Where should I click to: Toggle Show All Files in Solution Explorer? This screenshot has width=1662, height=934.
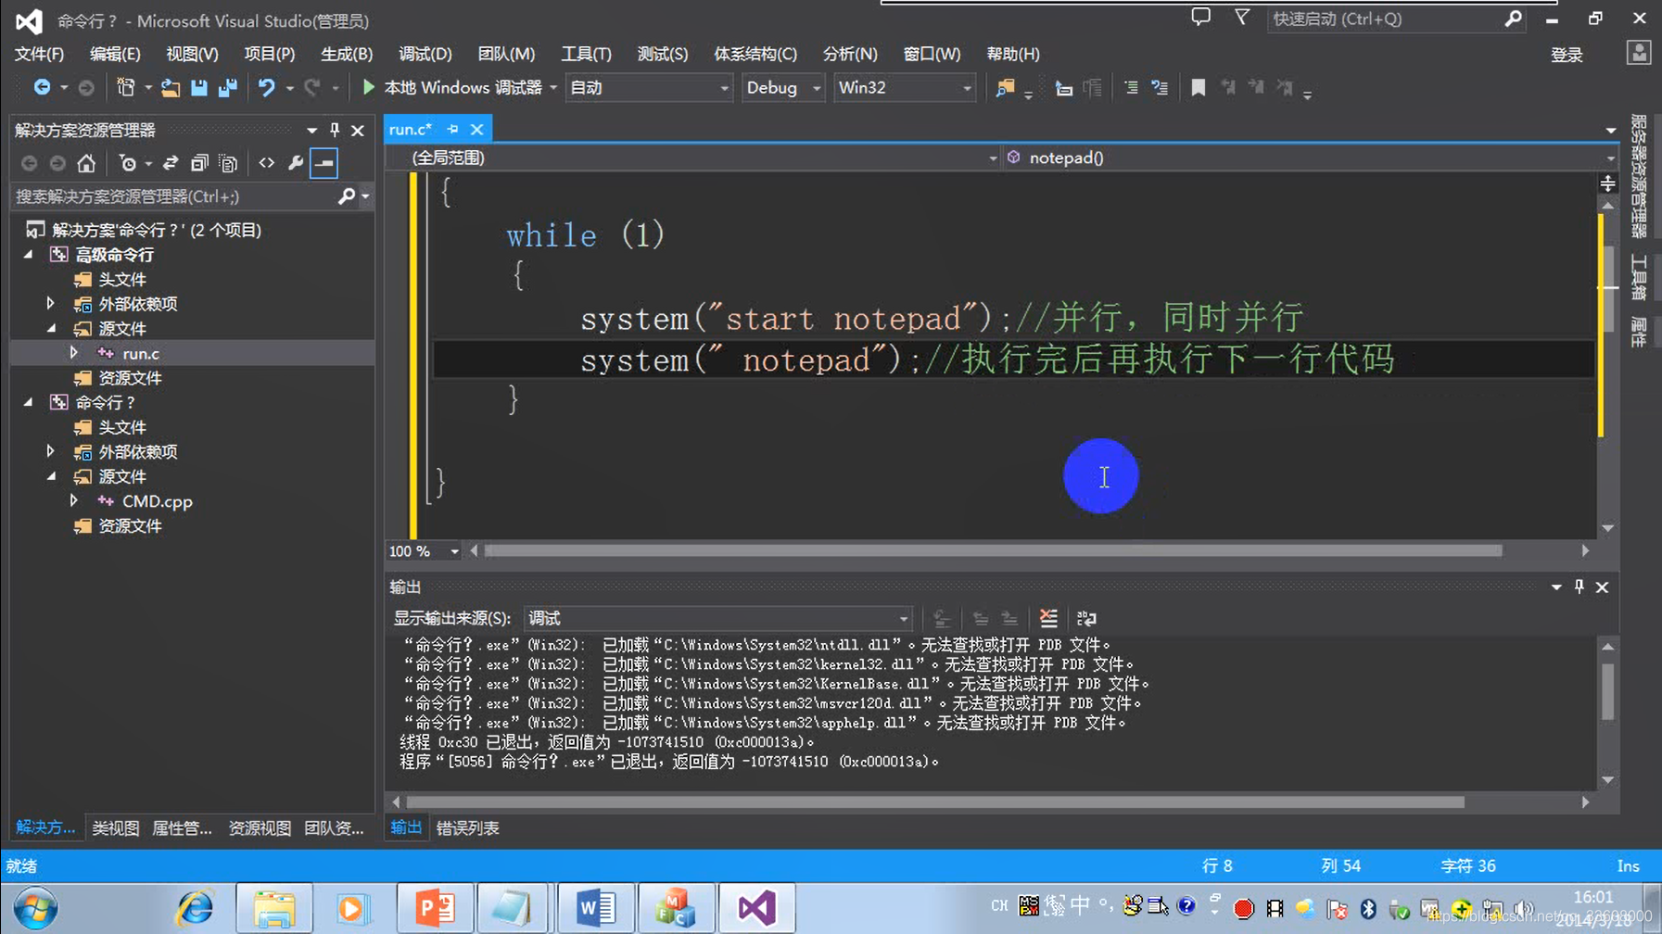tap(228, 163)
